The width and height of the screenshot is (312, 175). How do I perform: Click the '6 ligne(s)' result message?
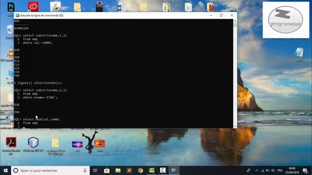[39, 83]
